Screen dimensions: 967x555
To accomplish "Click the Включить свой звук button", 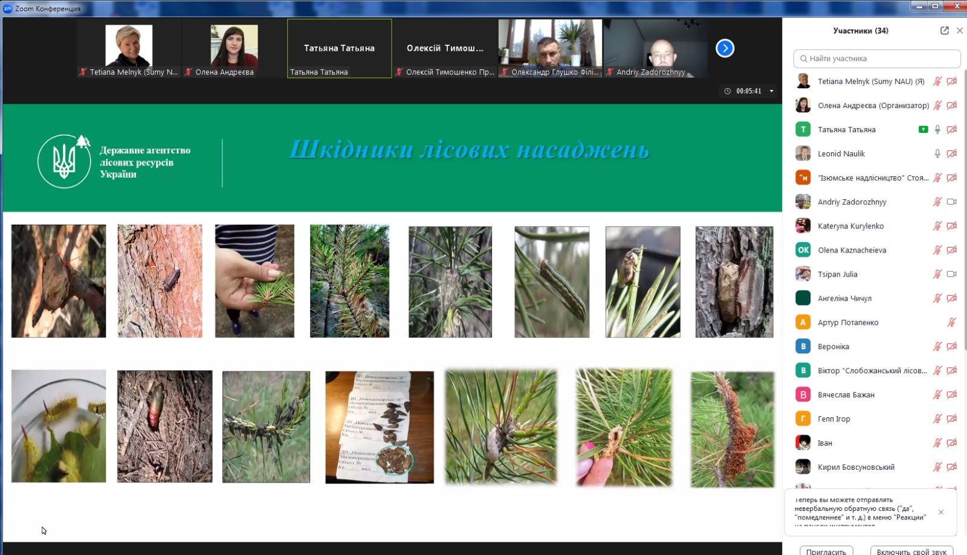I will point(911,550).
